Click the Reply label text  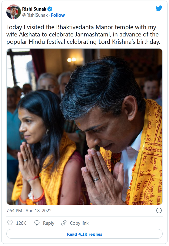(48, 223)
